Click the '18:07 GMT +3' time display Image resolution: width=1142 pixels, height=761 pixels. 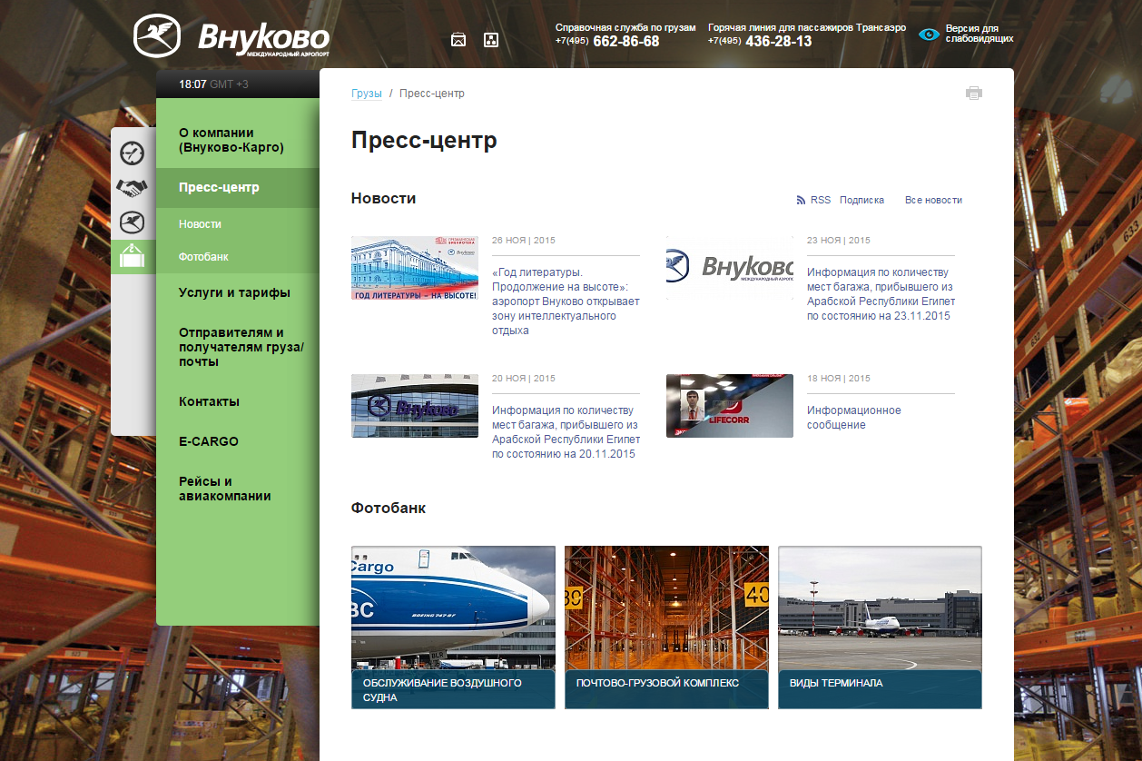(x=213, y=84)
